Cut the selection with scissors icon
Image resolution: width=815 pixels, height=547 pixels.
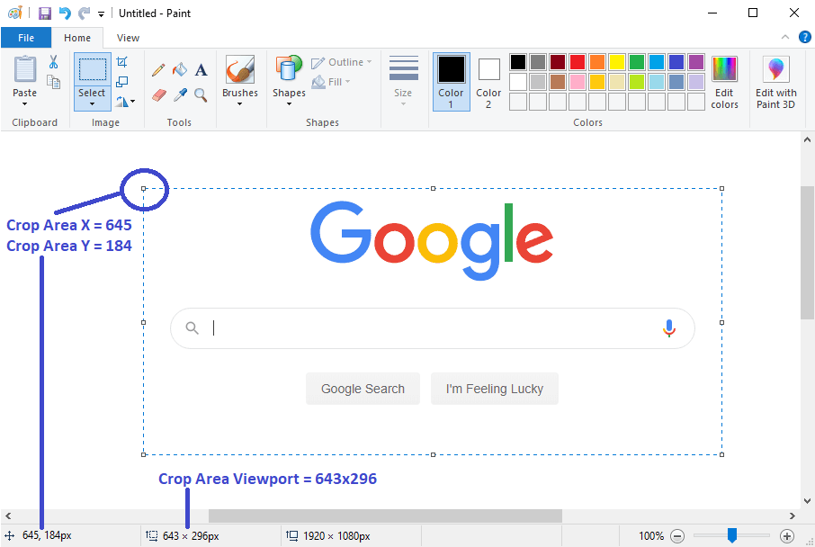(54, 62)
